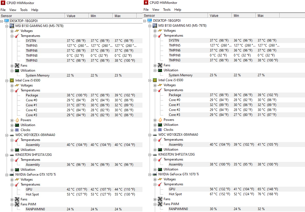The height and width of the screenshot is (212, 305).
Task: Open File menu in left HWMonitor window
Action: [x=3, y=10]
